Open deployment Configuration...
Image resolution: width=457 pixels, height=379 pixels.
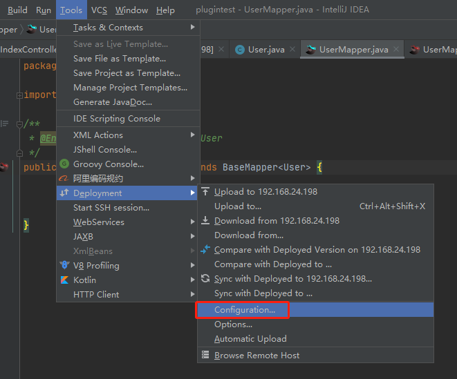pyautogui.click(x=316, y=310)
